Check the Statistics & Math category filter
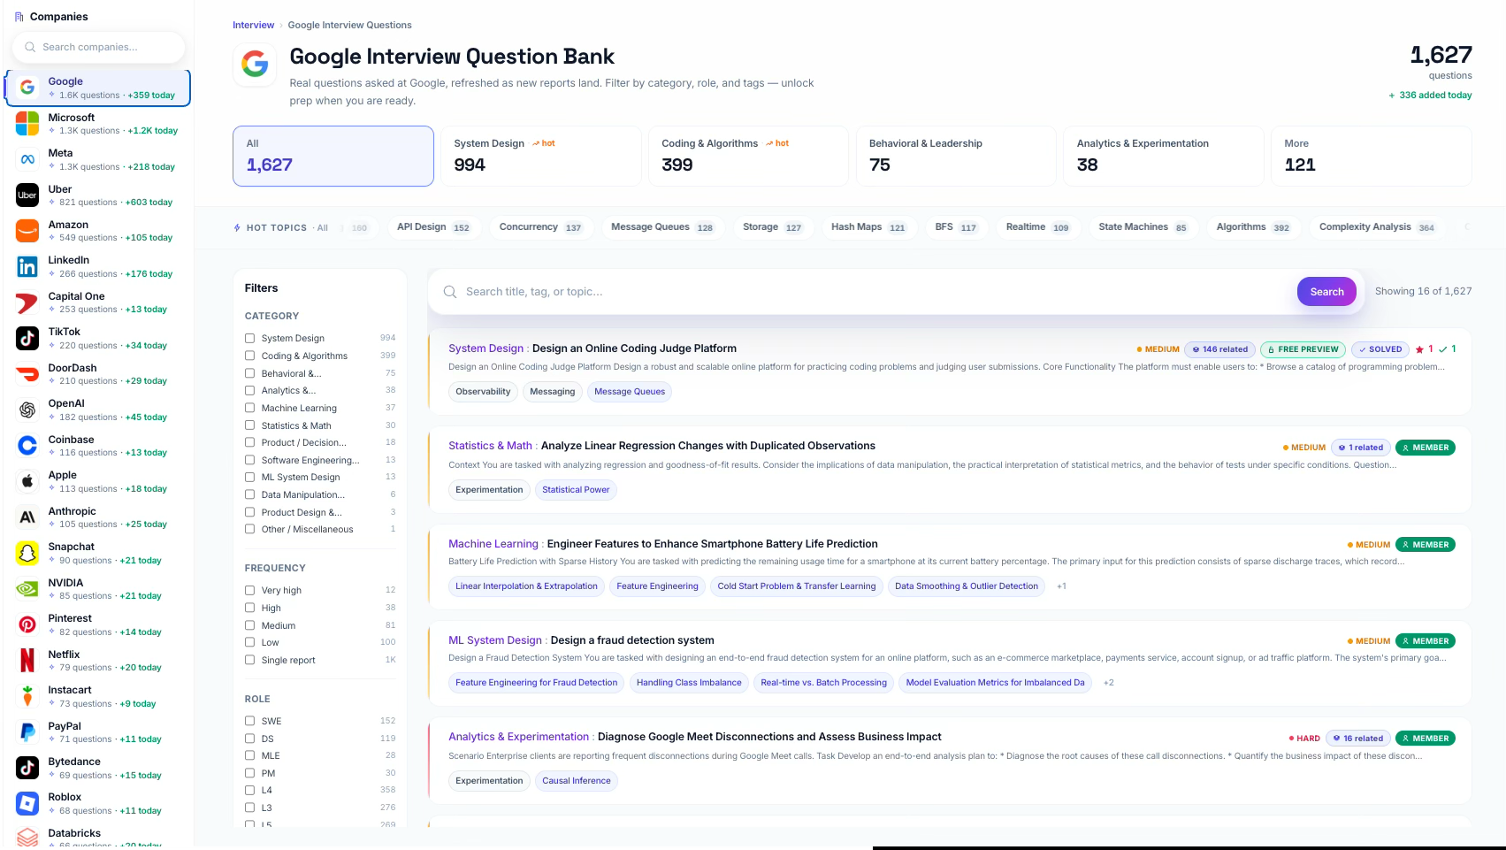This screenshot has width=1506, height=850. [x=250, y=425]
